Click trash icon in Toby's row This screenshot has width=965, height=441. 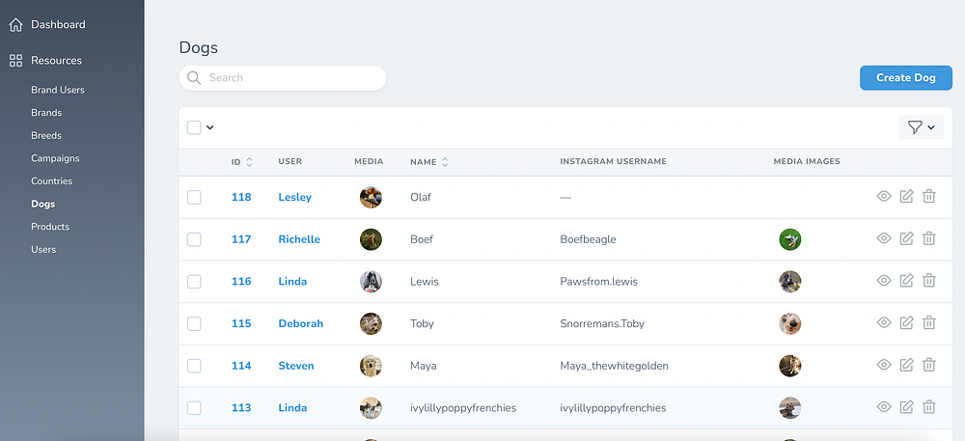click(x=929, y=323)
